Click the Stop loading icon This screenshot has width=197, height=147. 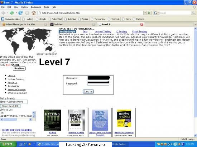[x=27, y=13]
